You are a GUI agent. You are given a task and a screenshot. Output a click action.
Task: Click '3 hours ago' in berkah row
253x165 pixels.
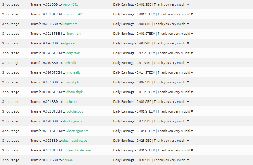coord(11,160)
